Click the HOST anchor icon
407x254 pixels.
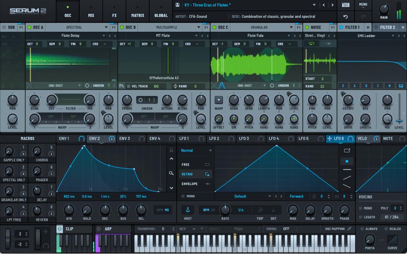click(188, 210)
